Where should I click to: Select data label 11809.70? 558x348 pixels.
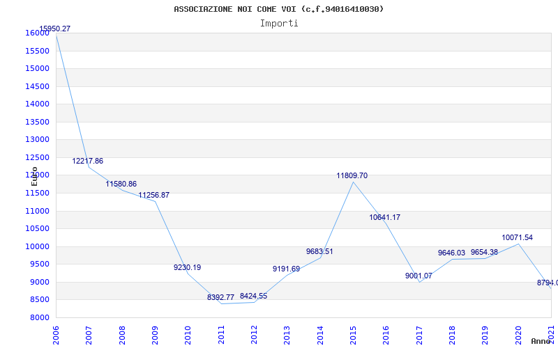pyautogui.click(x=352, y=175)
